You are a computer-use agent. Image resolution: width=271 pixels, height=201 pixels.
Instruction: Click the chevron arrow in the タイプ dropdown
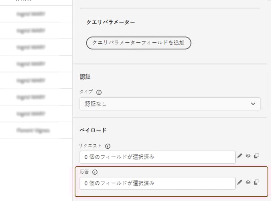pyautogui.click(x=253, y=104)
